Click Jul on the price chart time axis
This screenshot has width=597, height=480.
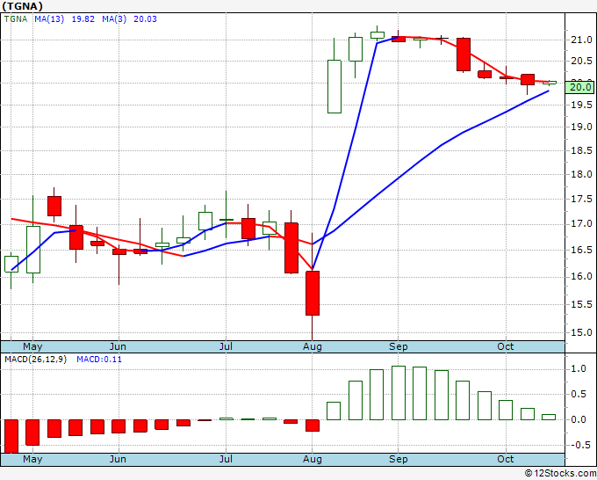point(226,347)
